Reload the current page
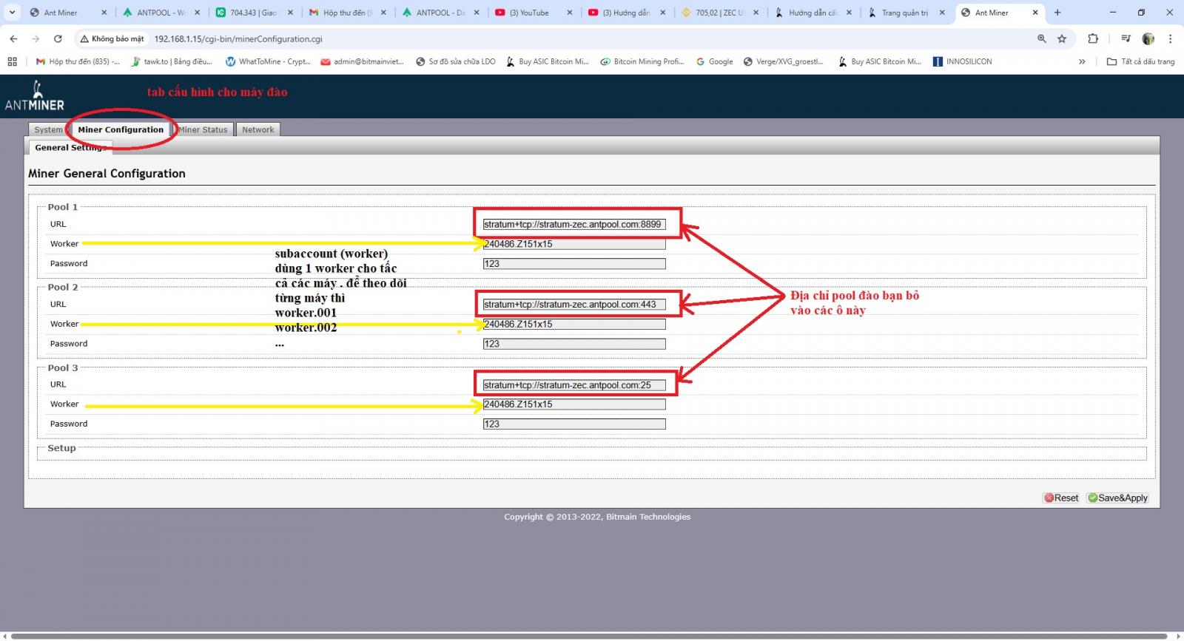Image resolution: width=1184 pixels, height=641 pixels. click(58, 38)
